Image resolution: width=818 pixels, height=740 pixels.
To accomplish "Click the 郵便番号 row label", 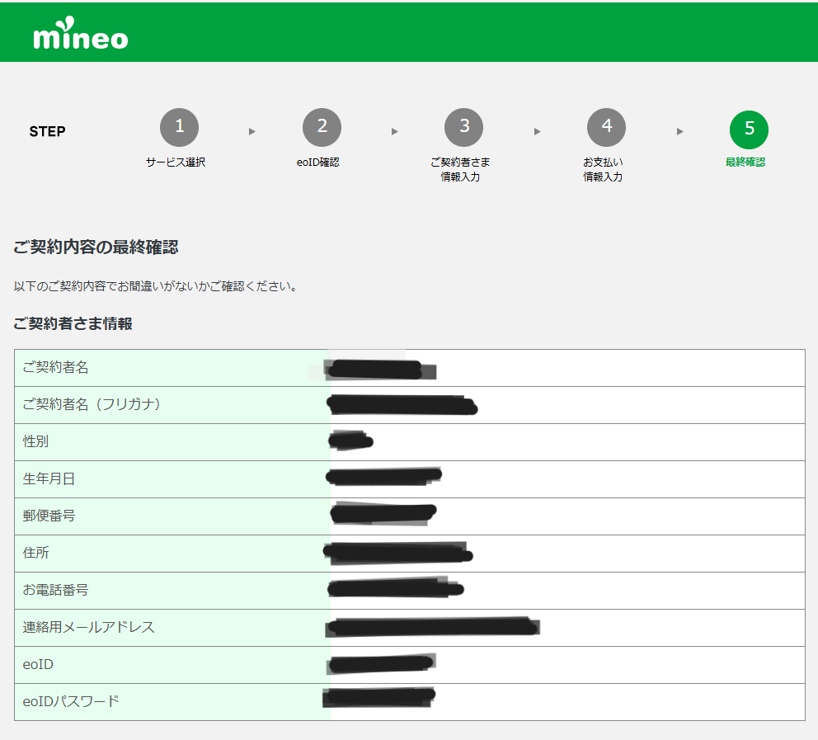I will pos(49,516).
